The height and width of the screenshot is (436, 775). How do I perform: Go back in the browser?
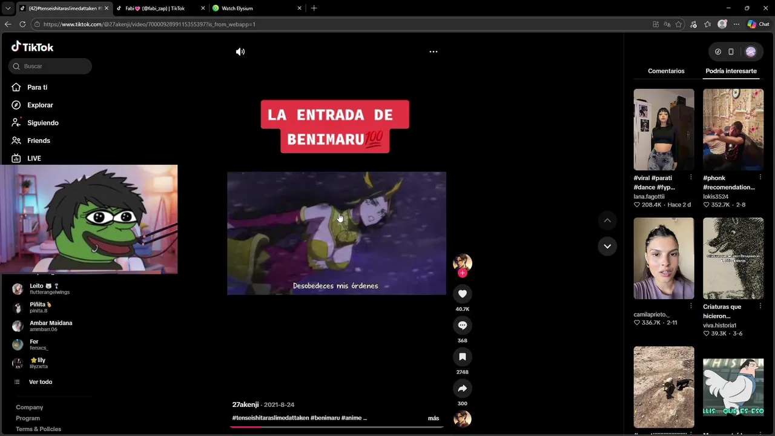tap(8, 24)
